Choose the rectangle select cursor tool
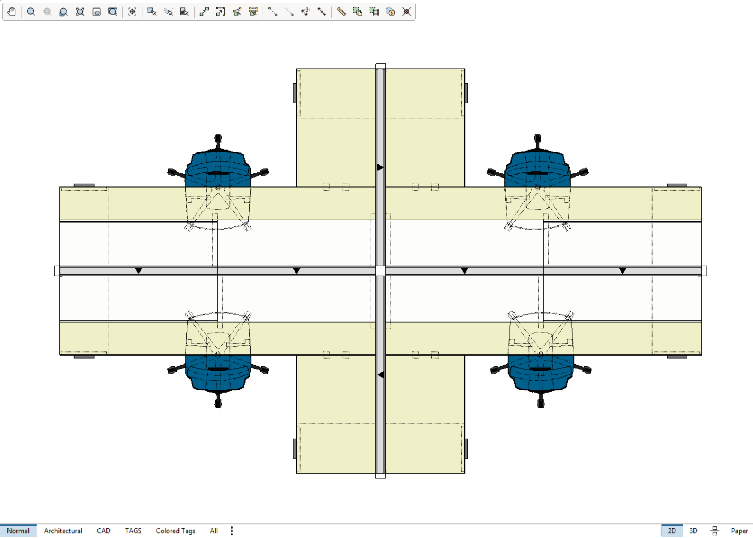The height and width of the screenshot is (538, 753). (151, 12)
